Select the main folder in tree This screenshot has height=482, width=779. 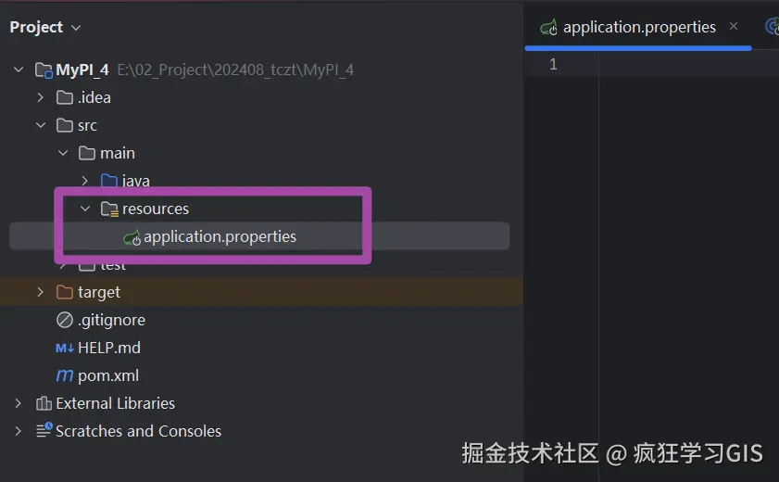coord(117,153)
